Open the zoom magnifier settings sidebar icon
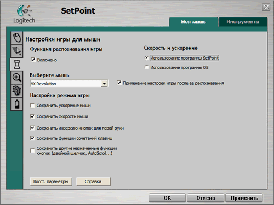This screenshot has width=274, height=205. point(17,78)
